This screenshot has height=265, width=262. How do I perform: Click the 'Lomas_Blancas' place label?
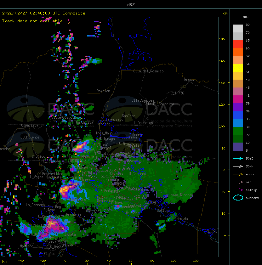(x=181, y=195)
